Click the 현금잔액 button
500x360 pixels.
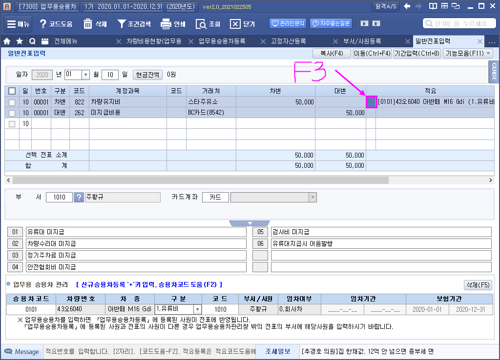click(x=147, y=75)
